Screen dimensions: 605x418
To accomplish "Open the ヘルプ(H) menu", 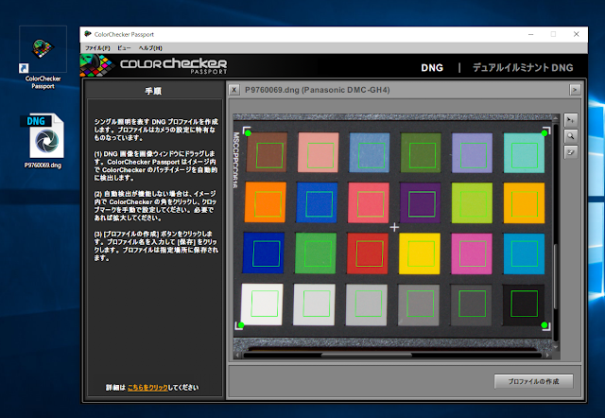I will pyautogui.click(x=150, y=48).
